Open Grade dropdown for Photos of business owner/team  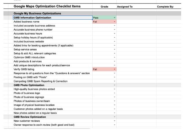click(115, 101)
